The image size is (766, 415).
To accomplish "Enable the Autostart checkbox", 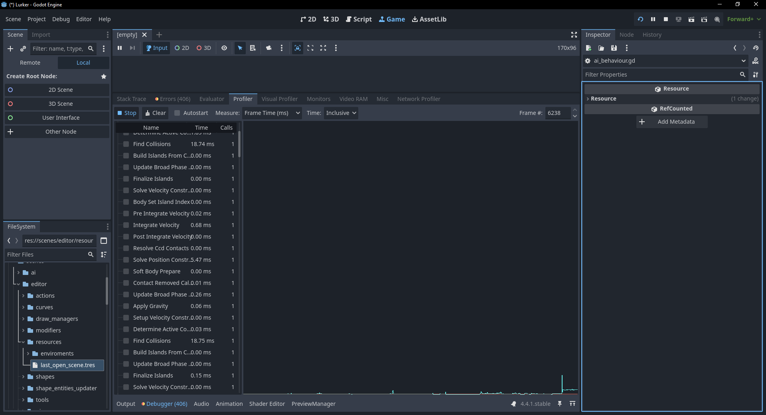I will [x=178, y=113].
